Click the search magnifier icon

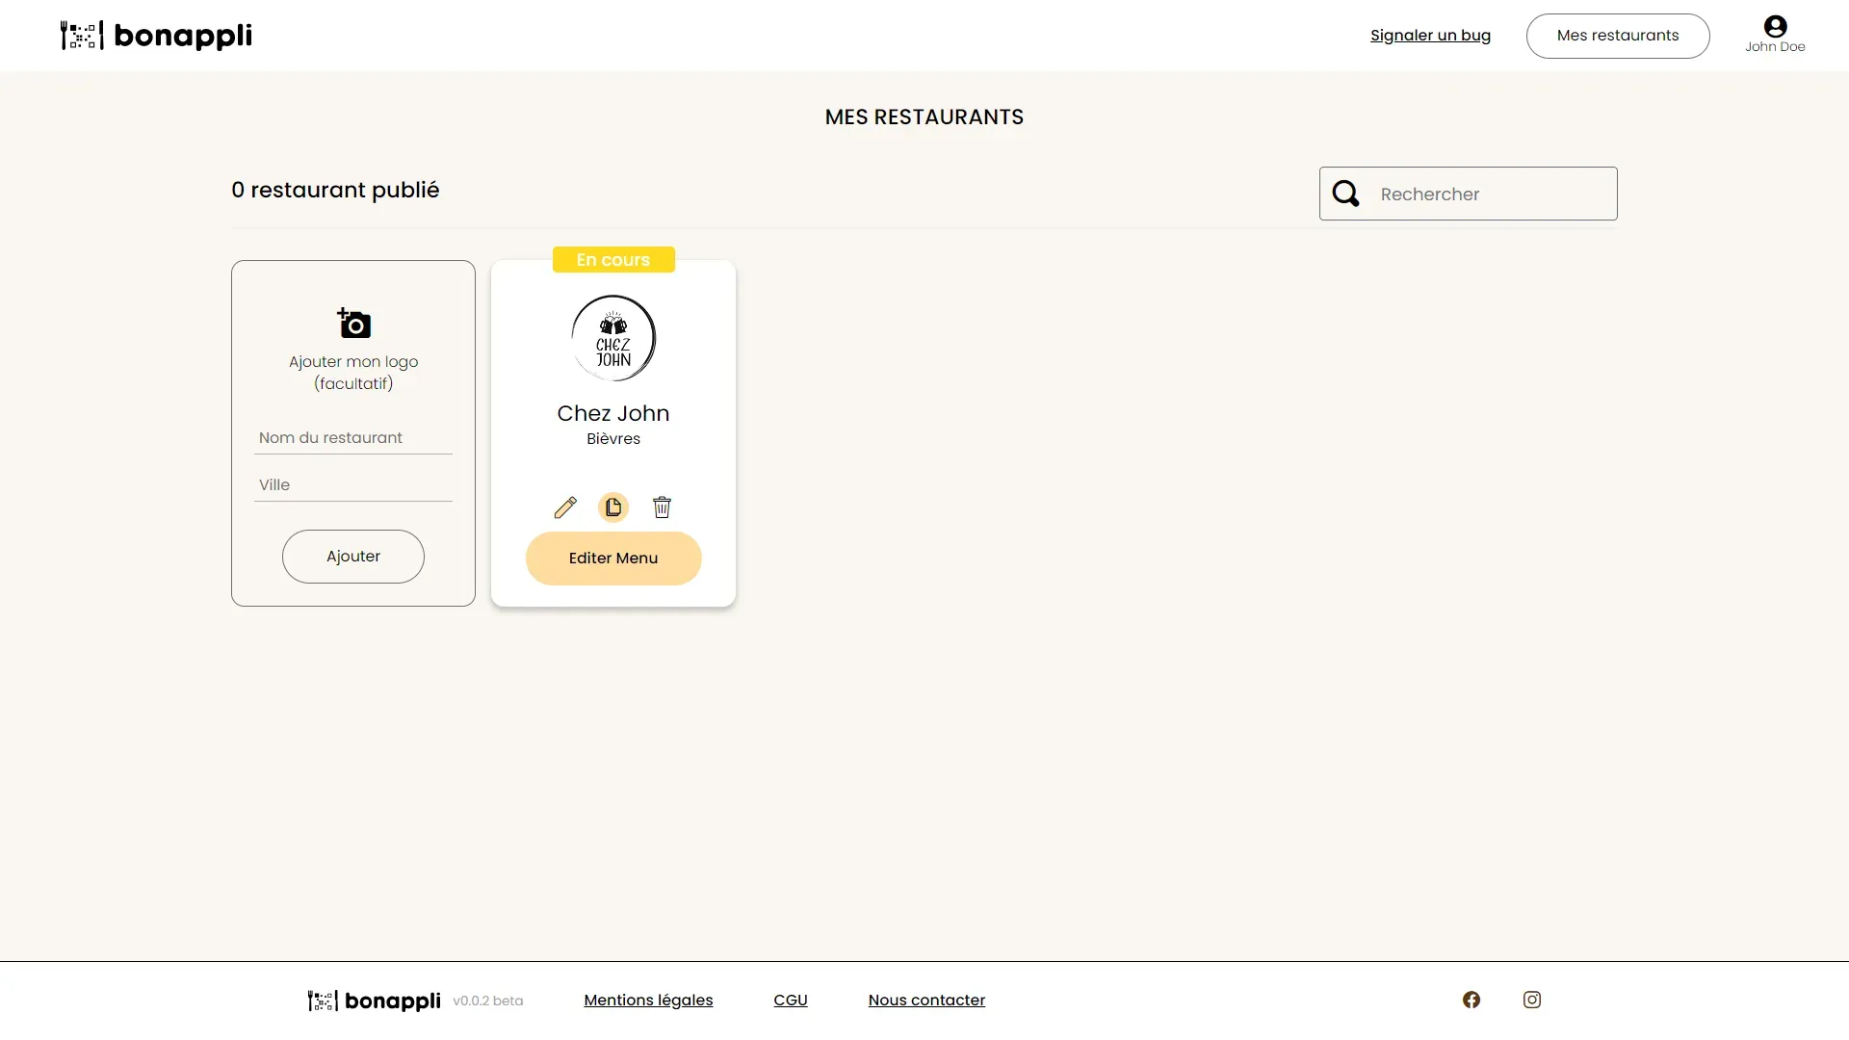point(1346,194)
